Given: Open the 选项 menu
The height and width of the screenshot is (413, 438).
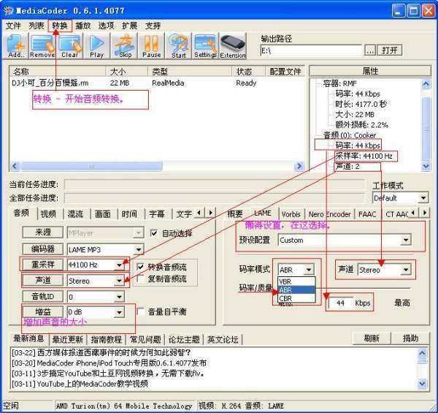Looking at the screenshot, I should point(107,26).
